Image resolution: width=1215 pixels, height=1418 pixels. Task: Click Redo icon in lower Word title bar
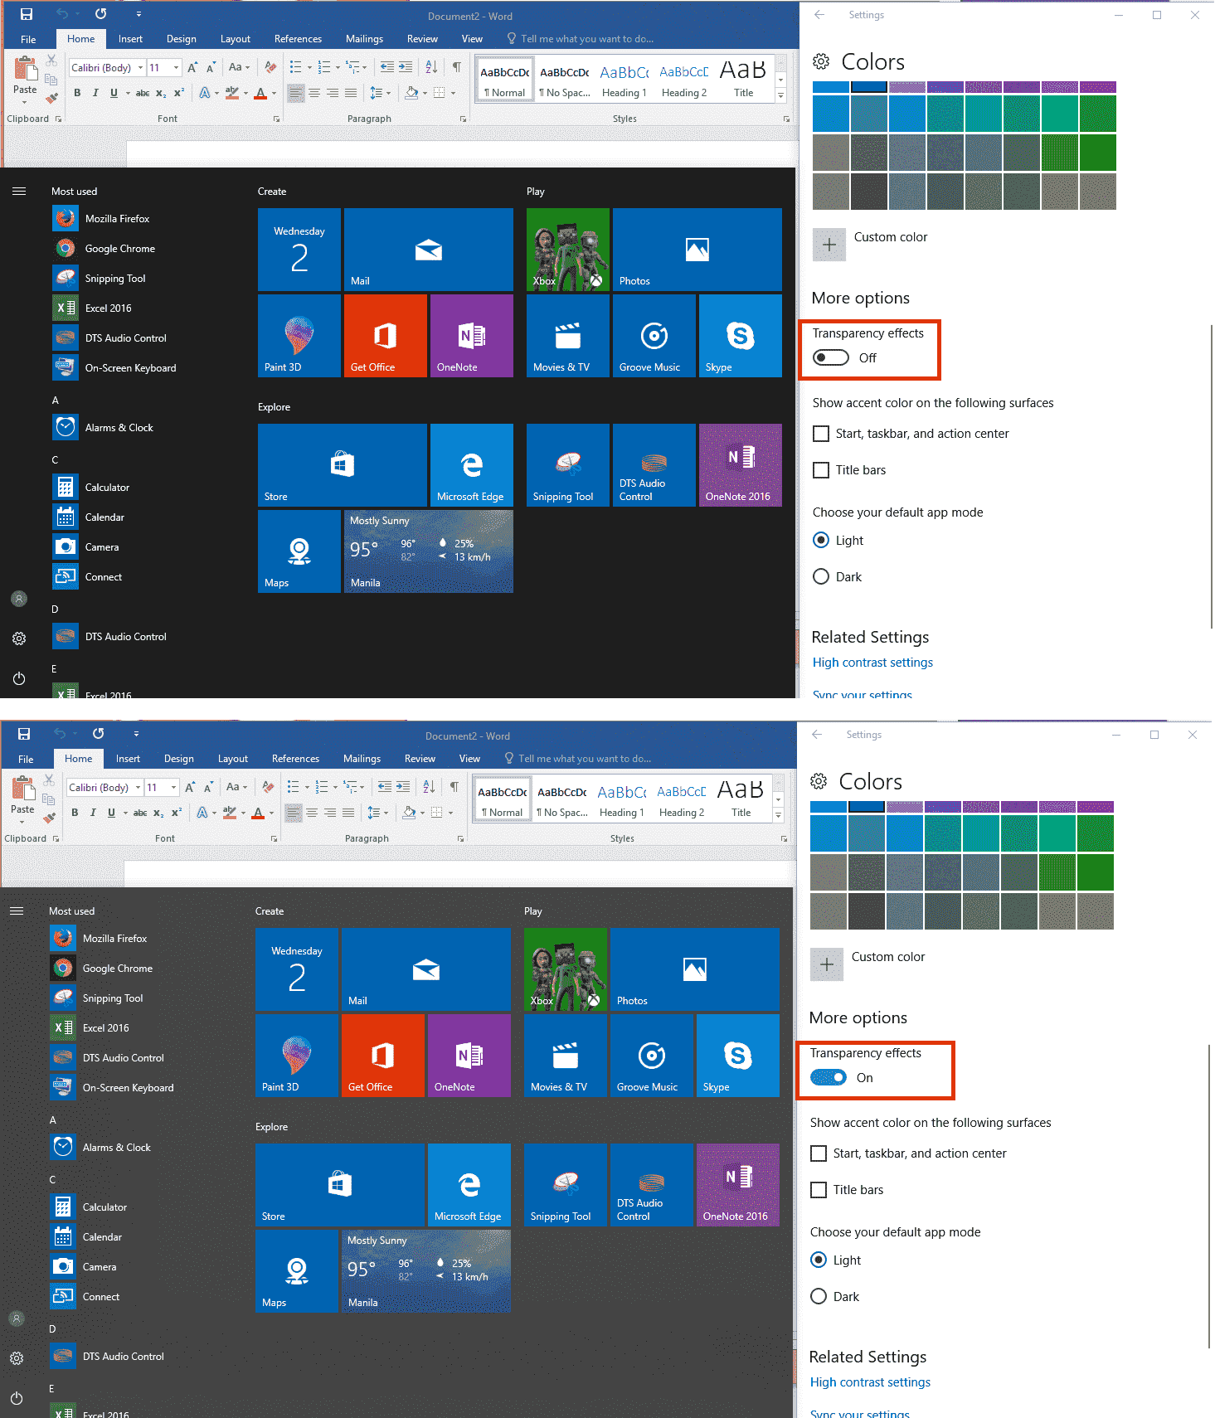click(98, 734)
